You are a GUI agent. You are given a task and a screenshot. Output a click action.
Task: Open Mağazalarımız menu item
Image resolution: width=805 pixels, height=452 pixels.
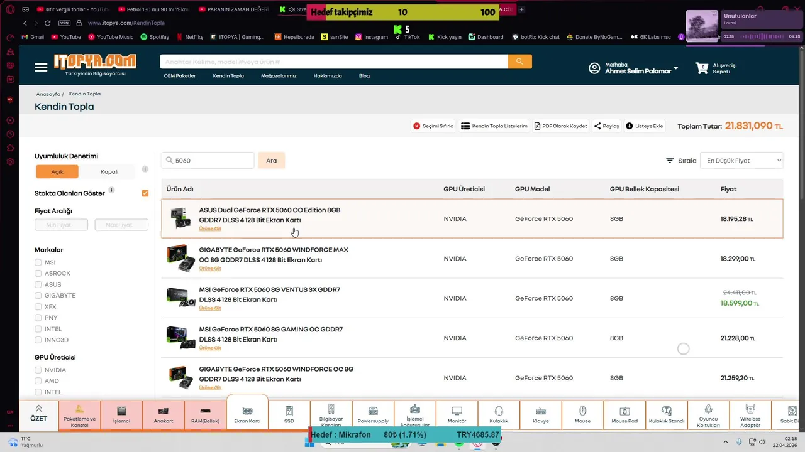pyautogui.click(x=279, y=76)
